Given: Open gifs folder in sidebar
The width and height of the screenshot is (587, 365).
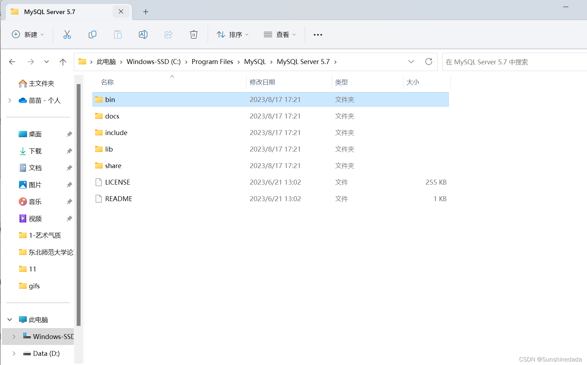Looking at the screenshot, I should [x=30, y=286].
